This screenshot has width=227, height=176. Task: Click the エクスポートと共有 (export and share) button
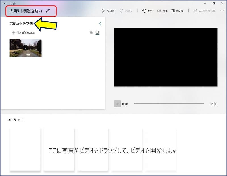(204, 11)
